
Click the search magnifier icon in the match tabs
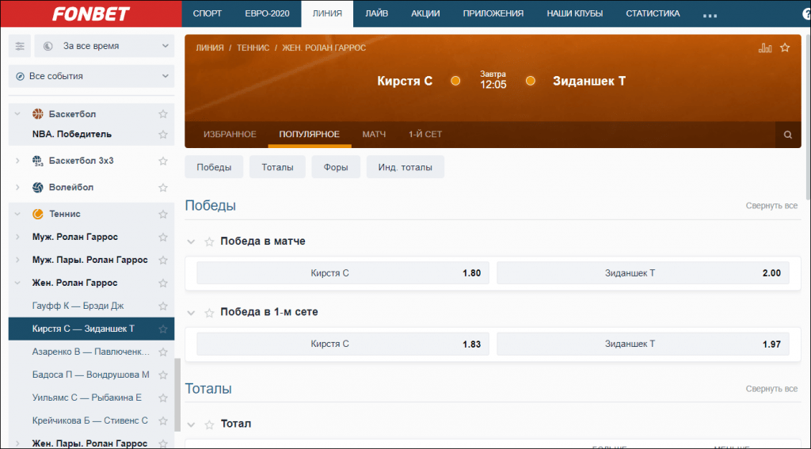787,135
